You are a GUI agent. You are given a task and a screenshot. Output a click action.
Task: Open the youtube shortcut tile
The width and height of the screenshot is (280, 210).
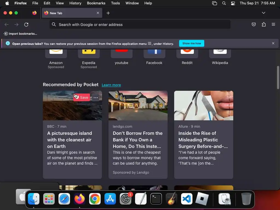tap(122, 57)
